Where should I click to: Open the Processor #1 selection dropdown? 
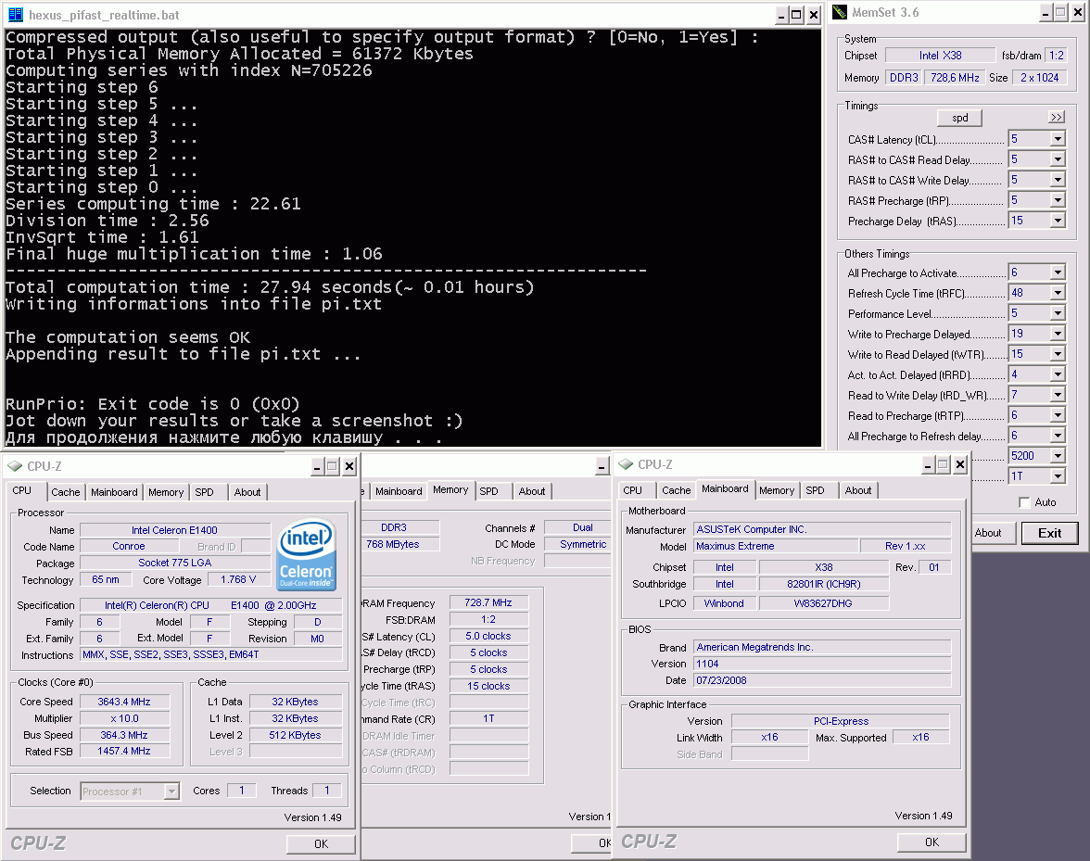pos(171,791)
